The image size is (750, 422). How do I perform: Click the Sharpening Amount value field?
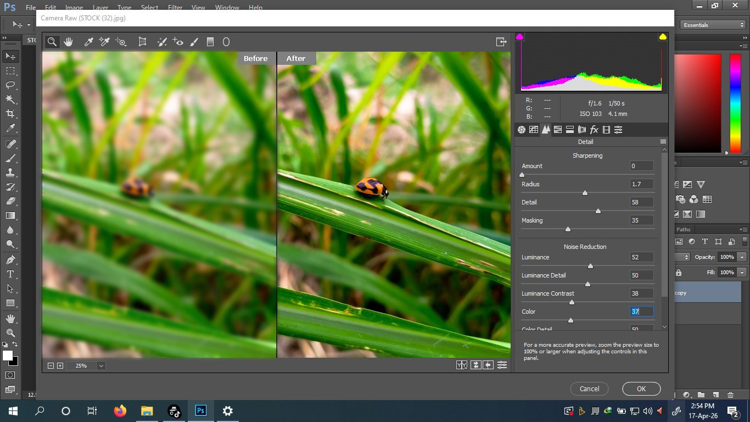641,166
